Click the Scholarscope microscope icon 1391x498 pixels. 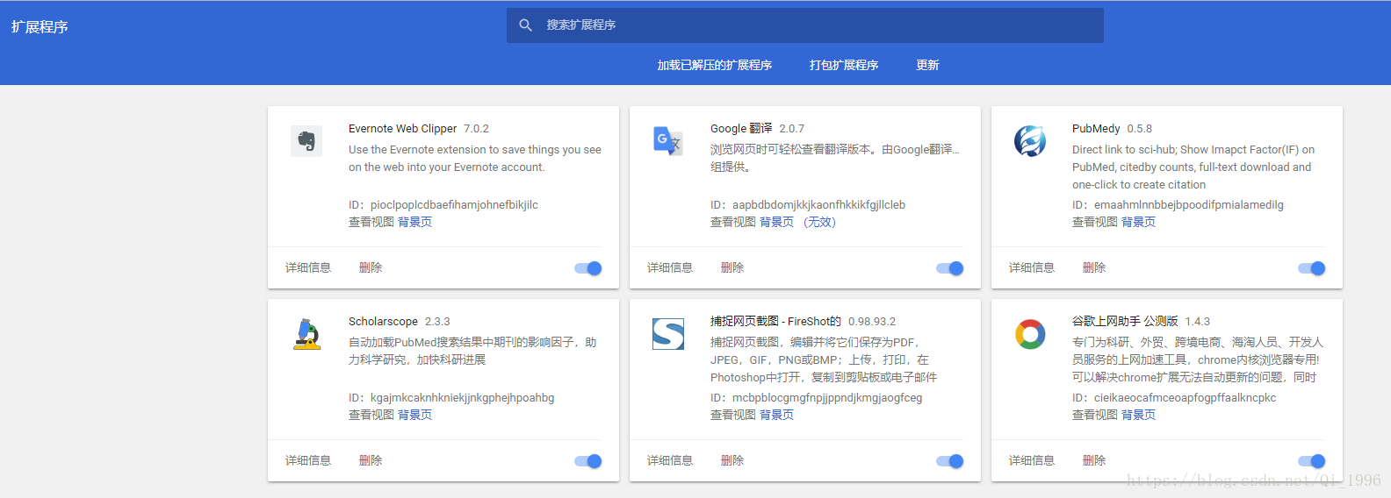pyautogui.click(x=306, y=334)
